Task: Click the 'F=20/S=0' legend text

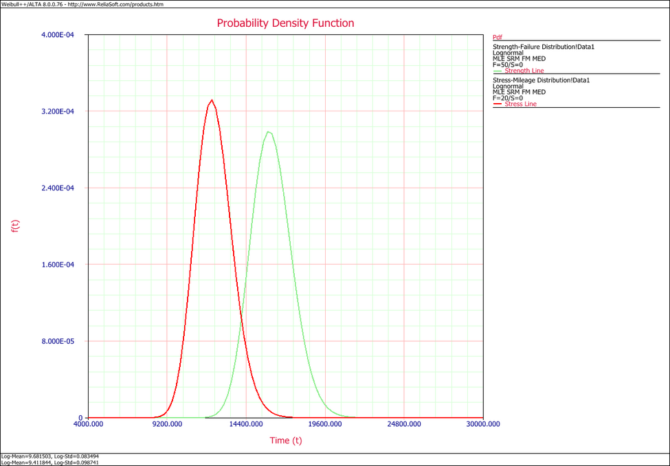Action: pyautogui.click(x=508, y=98)
